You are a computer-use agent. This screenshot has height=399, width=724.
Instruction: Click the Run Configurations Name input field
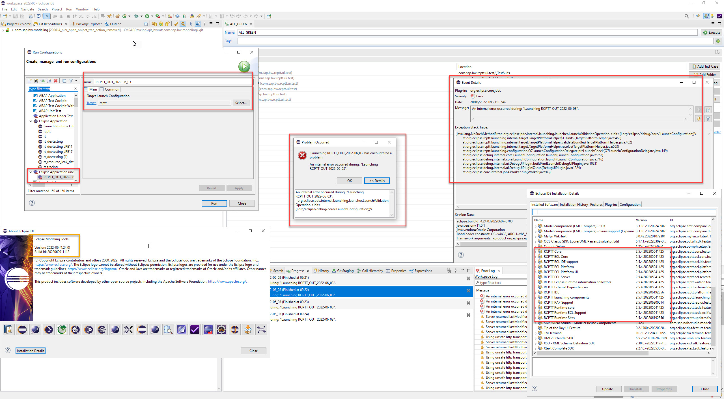point(173,82)
